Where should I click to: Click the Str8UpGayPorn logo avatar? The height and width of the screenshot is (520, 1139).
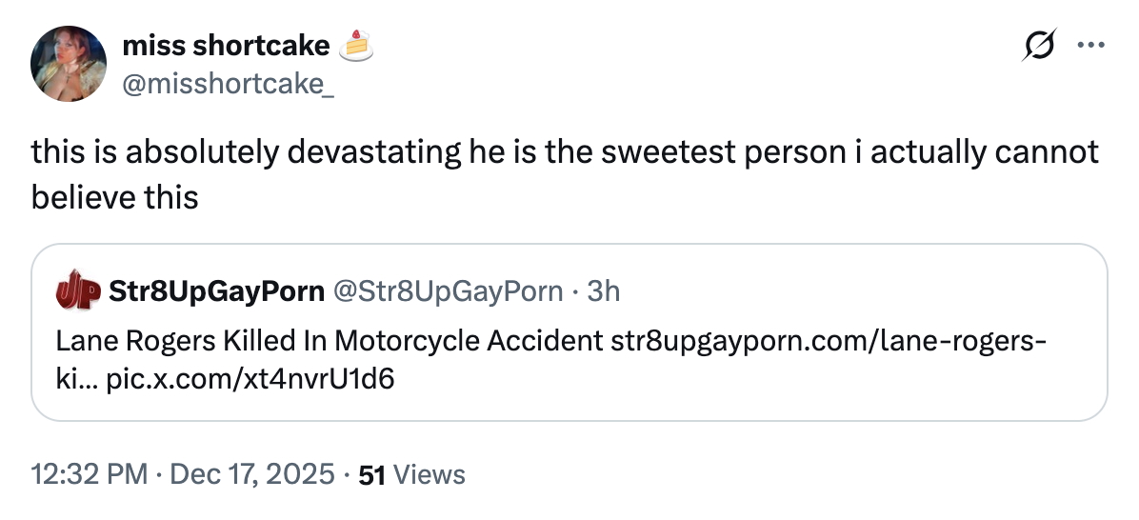click(x=77, y=290)
